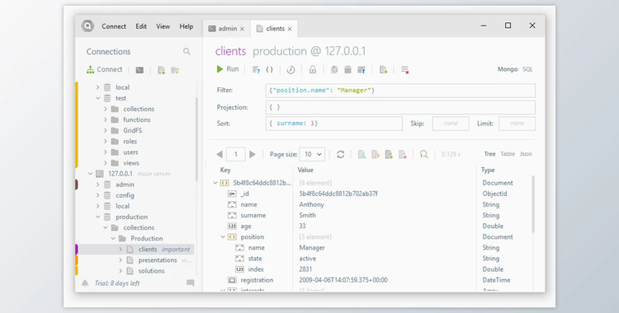Click the page number field showing 1

click(x=236, y=155)
